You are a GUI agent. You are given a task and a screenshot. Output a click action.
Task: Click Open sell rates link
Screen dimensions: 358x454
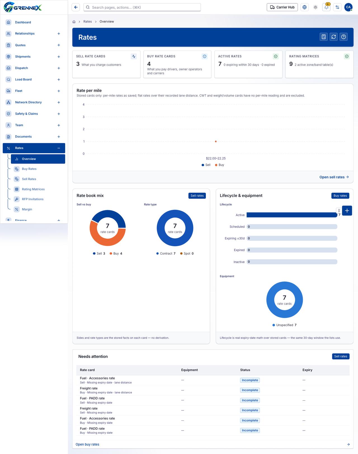[x=334, y=177]
